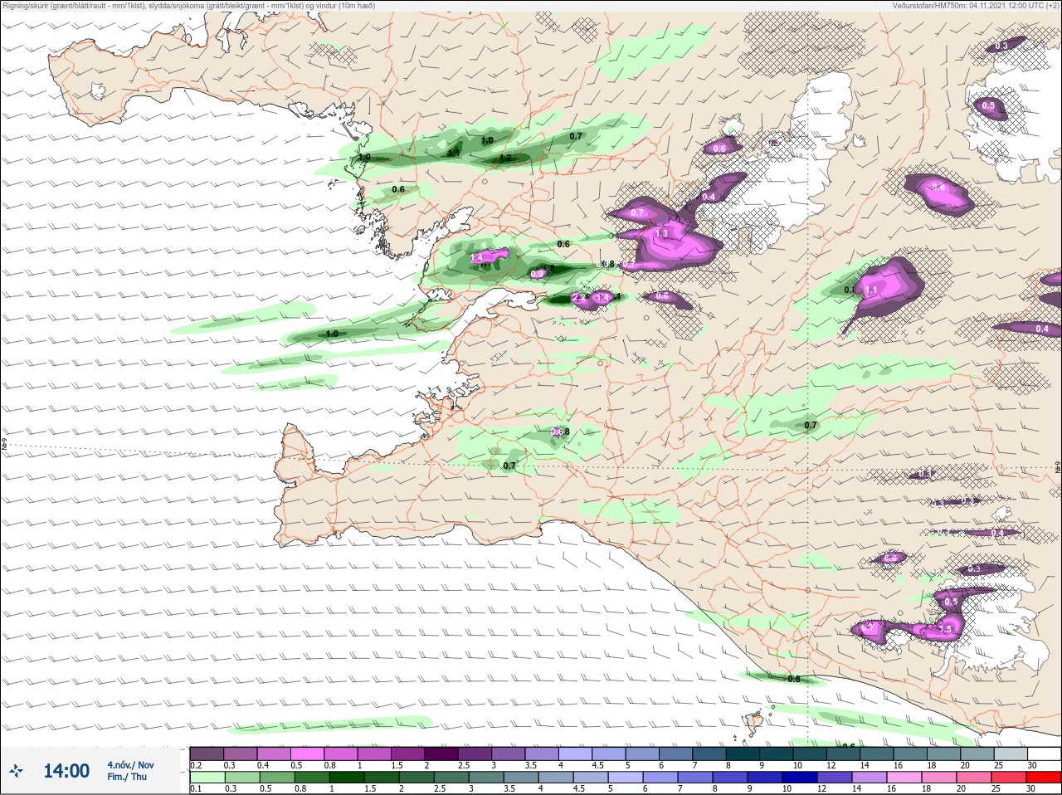Viewport: 1062px width, 795px height.
Task: Pick the white final swatch in upper legend
Action: tap(1043, 754)
